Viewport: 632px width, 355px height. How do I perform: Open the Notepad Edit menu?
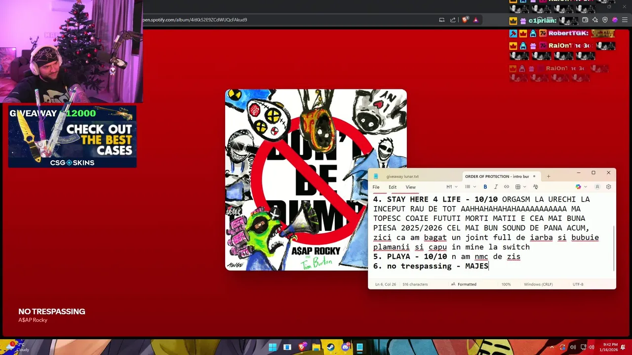(x=393, y=187)
